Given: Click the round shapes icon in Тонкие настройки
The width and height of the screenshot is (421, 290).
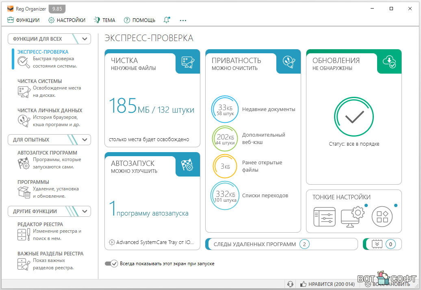Looking at the screenshot, I should click(382, 216).
